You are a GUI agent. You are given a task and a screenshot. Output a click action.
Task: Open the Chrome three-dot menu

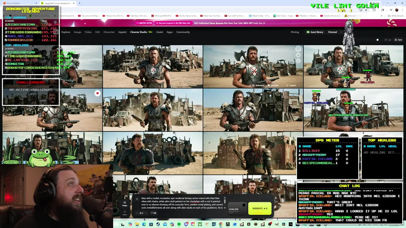402,10
